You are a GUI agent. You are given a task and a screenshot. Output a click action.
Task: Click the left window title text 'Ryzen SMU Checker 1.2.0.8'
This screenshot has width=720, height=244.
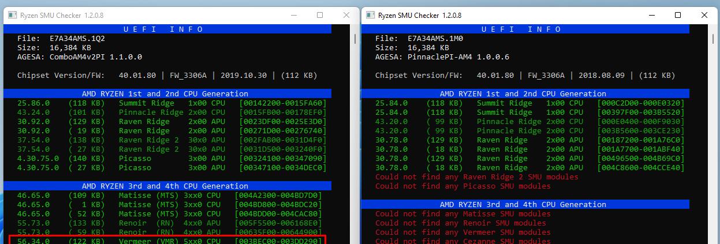coord(62,16)
